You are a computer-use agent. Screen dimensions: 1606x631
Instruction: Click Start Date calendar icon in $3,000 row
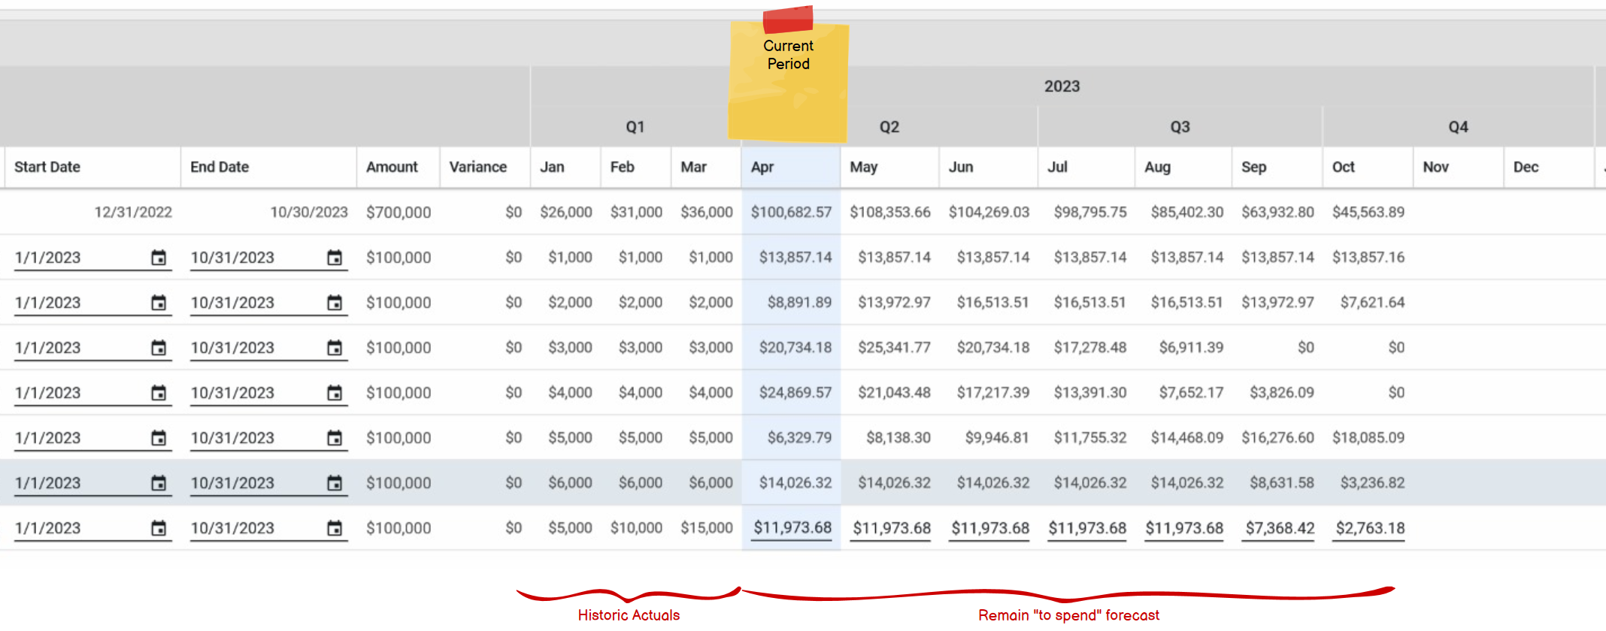158,348
